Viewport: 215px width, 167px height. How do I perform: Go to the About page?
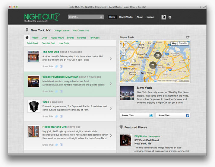click(139, 17)
